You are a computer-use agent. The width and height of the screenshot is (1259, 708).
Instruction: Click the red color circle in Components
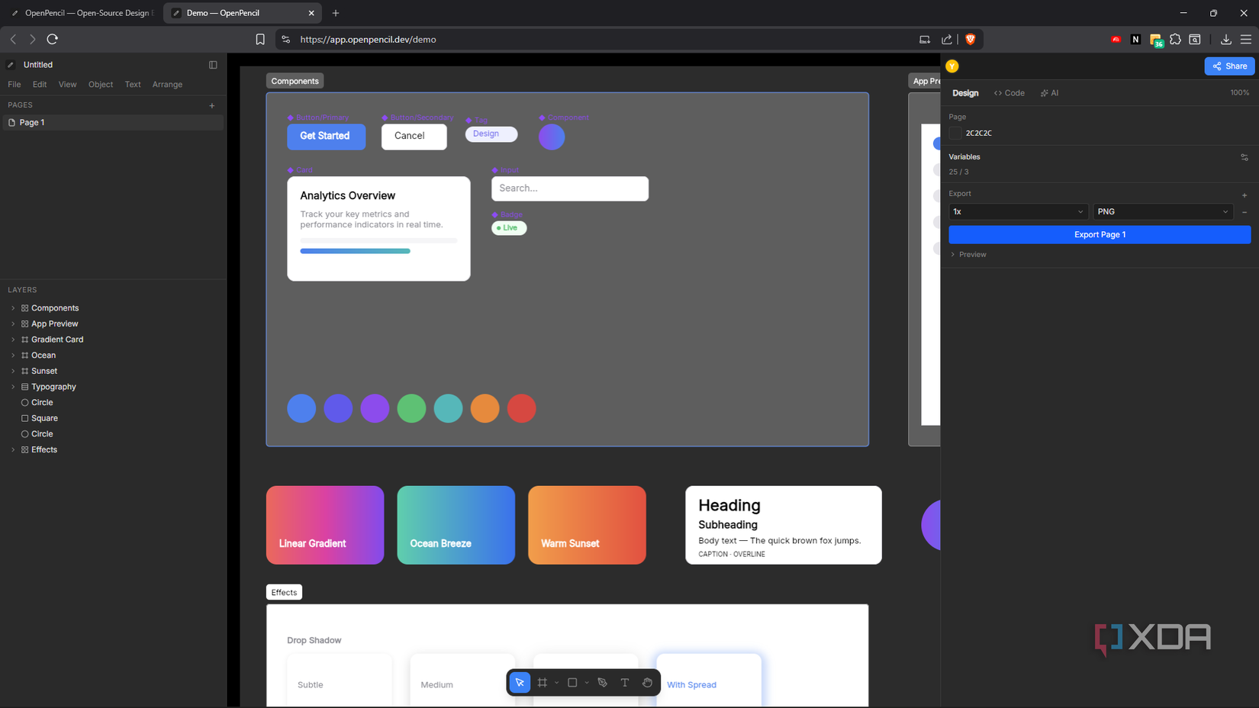tap(521, 408)
